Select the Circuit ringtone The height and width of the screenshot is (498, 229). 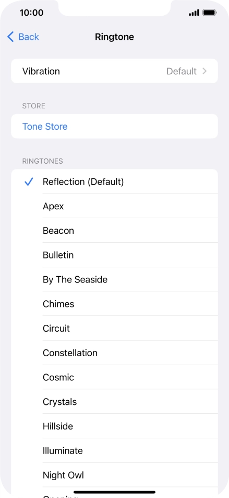pyautogui.click(x=114, y=329)
